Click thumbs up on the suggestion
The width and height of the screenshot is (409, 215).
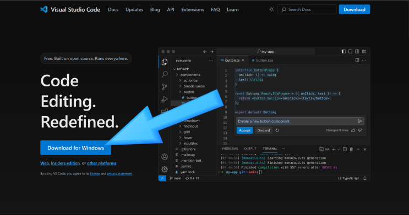pos(353,130)
